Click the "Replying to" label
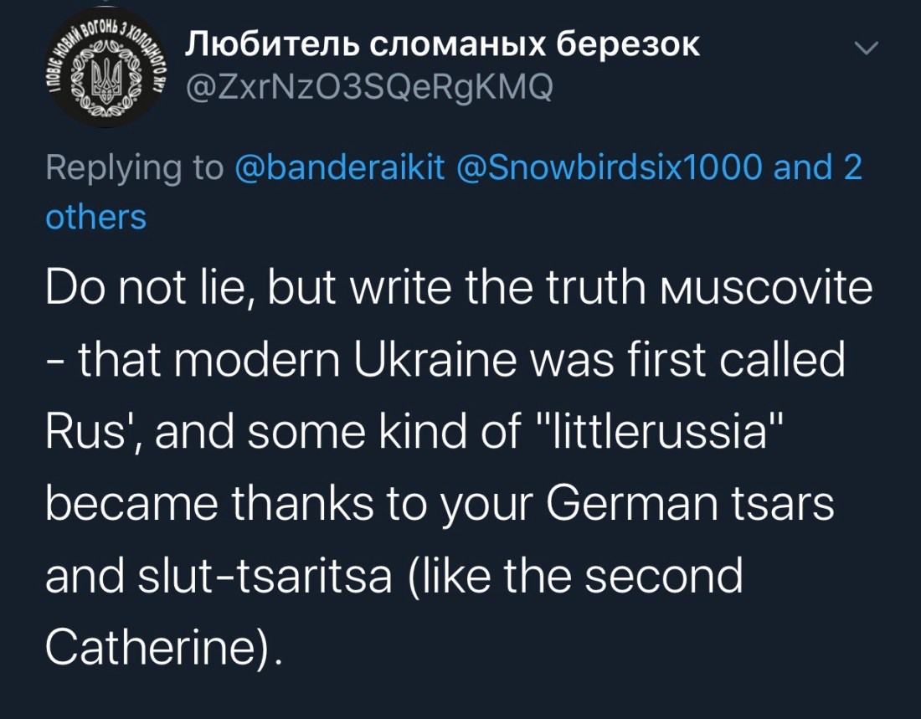The height and width of the screenshot is (719, 921). pos(132,167)
